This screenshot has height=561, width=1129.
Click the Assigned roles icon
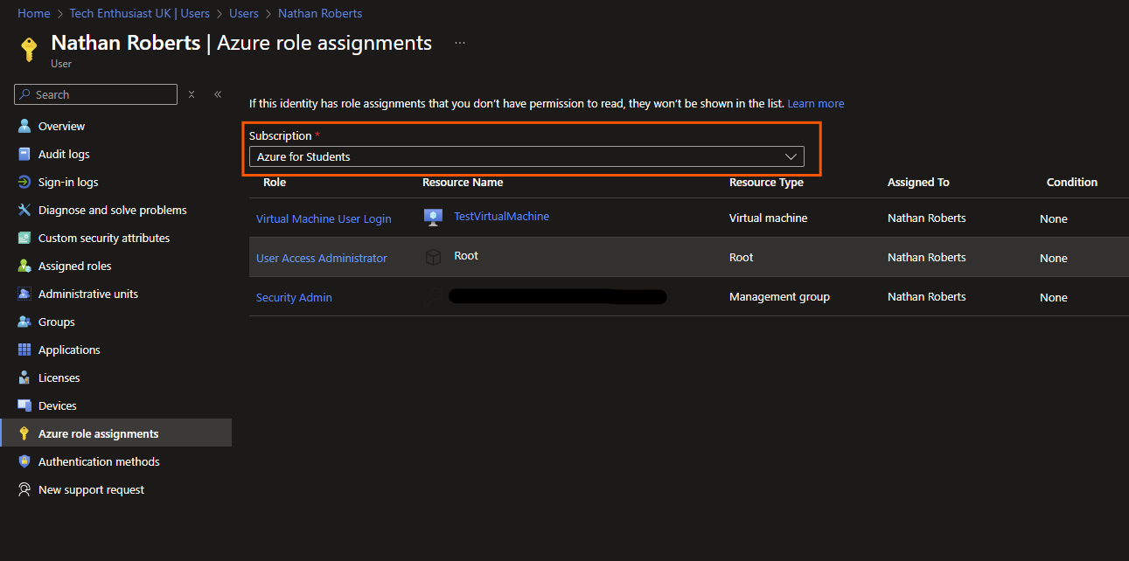pos(24,266)
